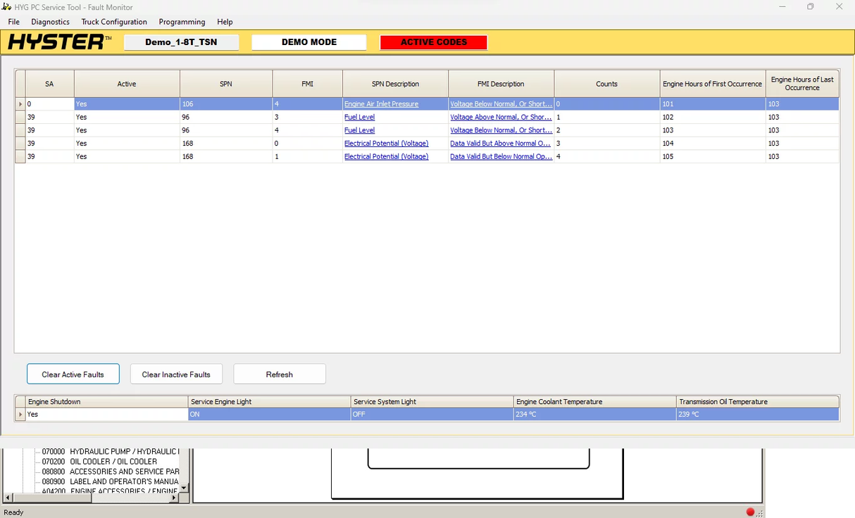Screen dimensions: 855x518
Task: Open the Electrical Potential link for FMI 0
Action: point(386,144)
